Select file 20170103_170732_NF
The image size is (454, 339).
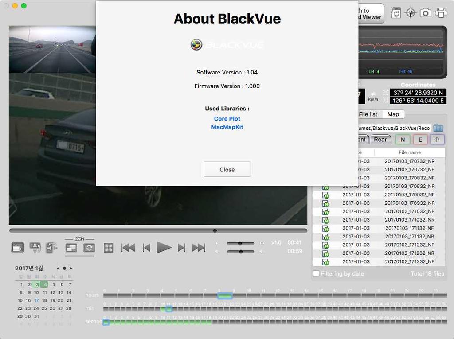pyautogui.click(x=410, y=169)
